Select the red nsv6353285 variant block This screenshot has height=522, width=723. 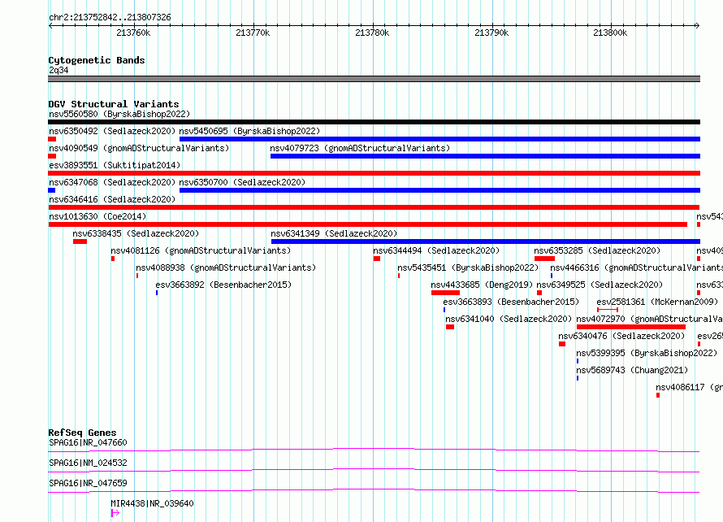pos(544,259)
